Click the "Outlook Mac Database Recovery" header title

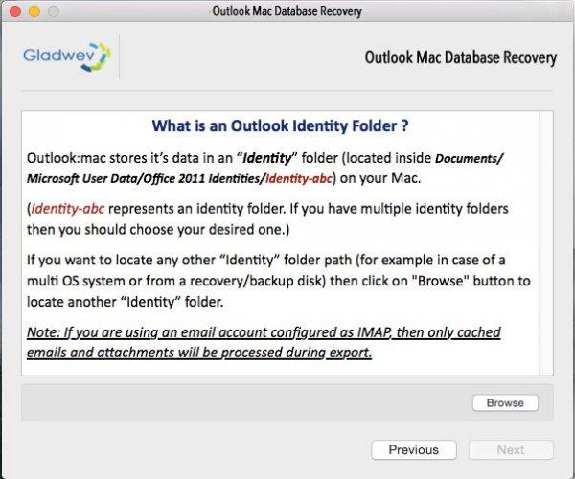461,57
